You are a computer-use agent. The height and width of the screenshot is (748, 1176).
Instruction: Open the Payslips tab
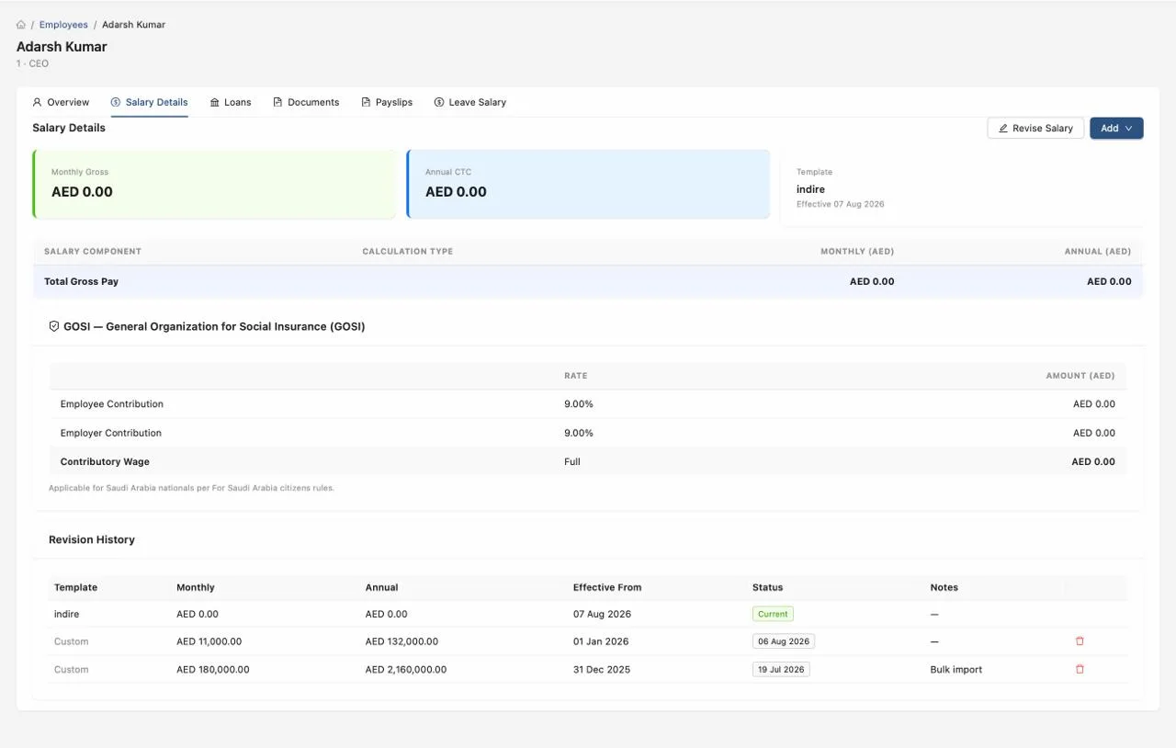387,102
